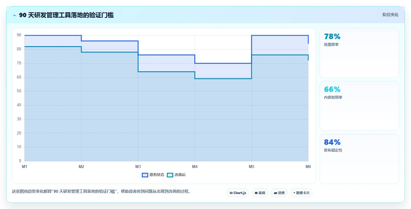The image size is (411, 209).
Task: Select the 表格 tag chip
Action: 260,193
